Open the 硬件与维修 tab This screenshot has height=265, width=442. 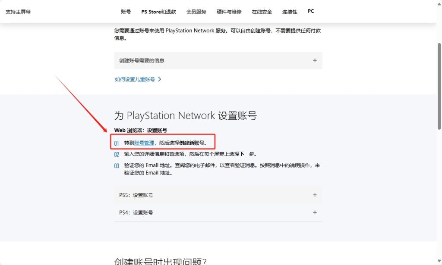(x=228, y=12)
